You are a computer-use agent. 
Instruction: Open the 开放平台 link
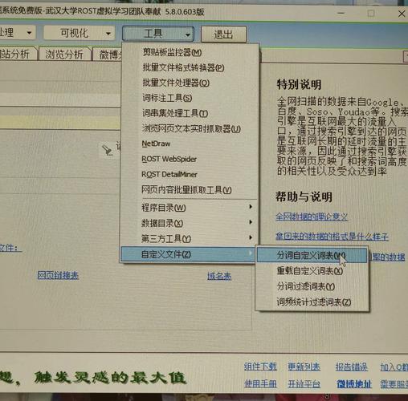point(304,384)
